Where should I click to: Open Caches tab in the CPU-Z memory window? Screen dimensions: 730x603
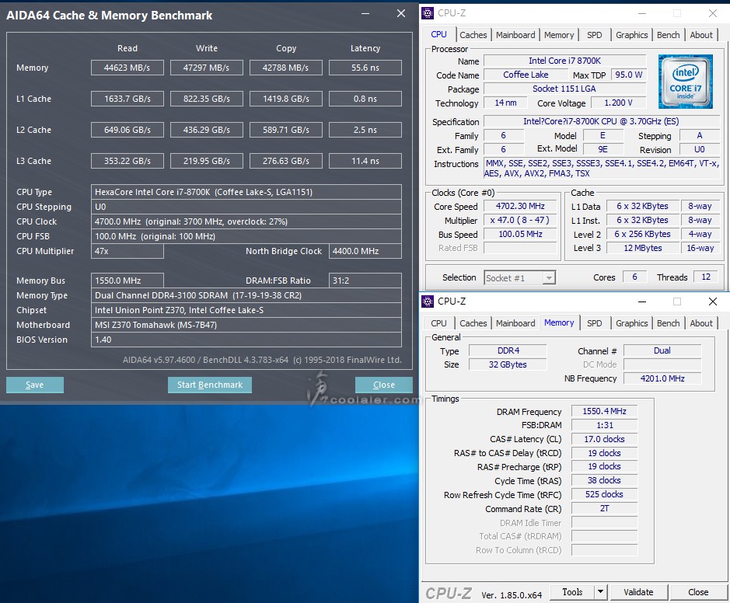[x=473, y=323]
